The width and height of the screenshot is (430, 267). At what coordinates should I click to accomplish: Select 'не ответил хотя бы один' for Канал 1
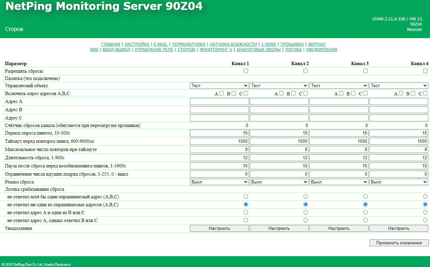point(246,197)
